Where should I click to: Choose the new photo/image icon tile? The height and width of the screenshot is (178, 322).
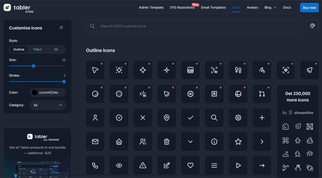[190, 70]
